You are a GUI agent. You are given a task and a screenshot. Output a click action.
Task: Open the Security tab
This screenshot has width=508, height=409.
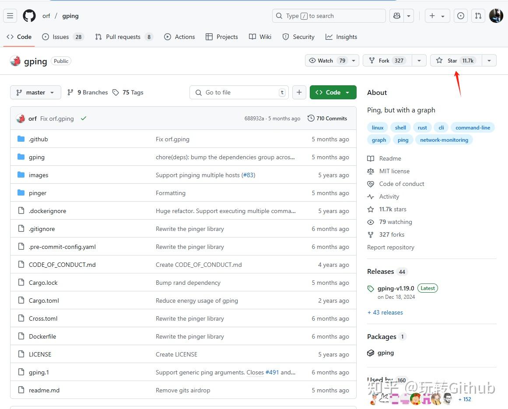[x=298, y=37]
